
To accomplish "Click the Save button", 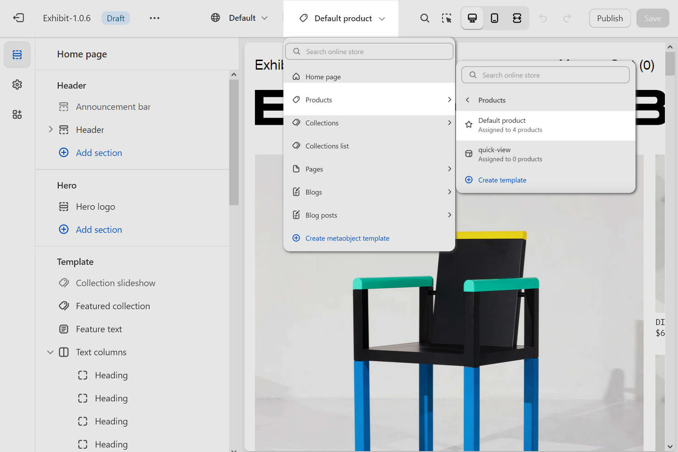I will [653, 18].
